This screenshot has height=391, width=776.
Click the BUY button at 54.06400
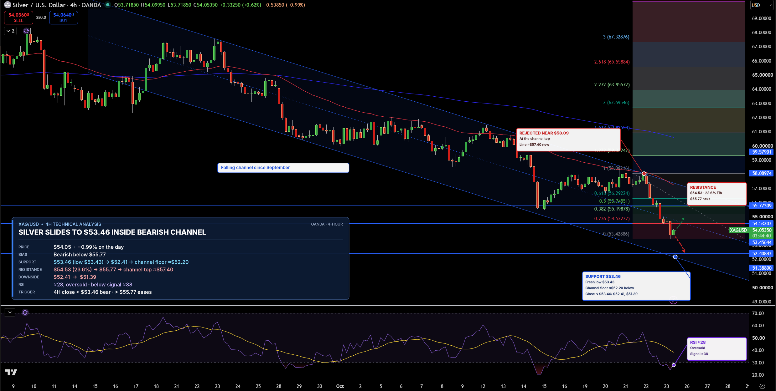(64, 17)
